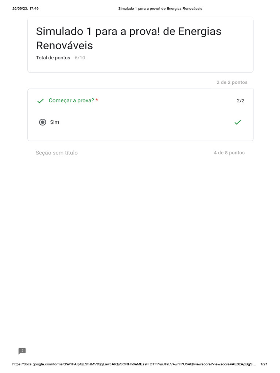Click empty area of Sim answer row
The width and height of the screenshot is (280, 373).
(146, 122)
